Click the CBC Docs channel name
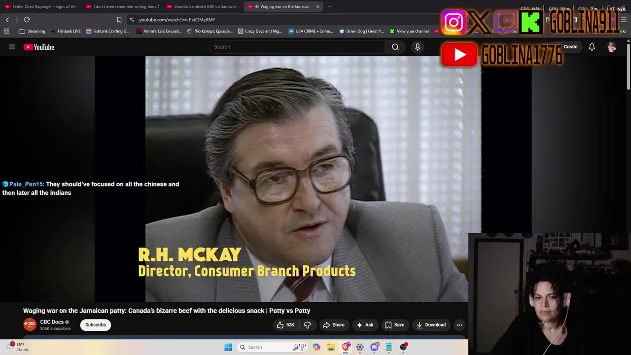The height and width of the screenshot is (355, 631). (52, 322)
